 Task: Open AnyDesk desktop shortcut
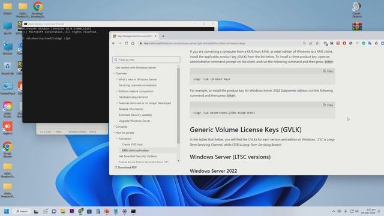coord(7,128)
